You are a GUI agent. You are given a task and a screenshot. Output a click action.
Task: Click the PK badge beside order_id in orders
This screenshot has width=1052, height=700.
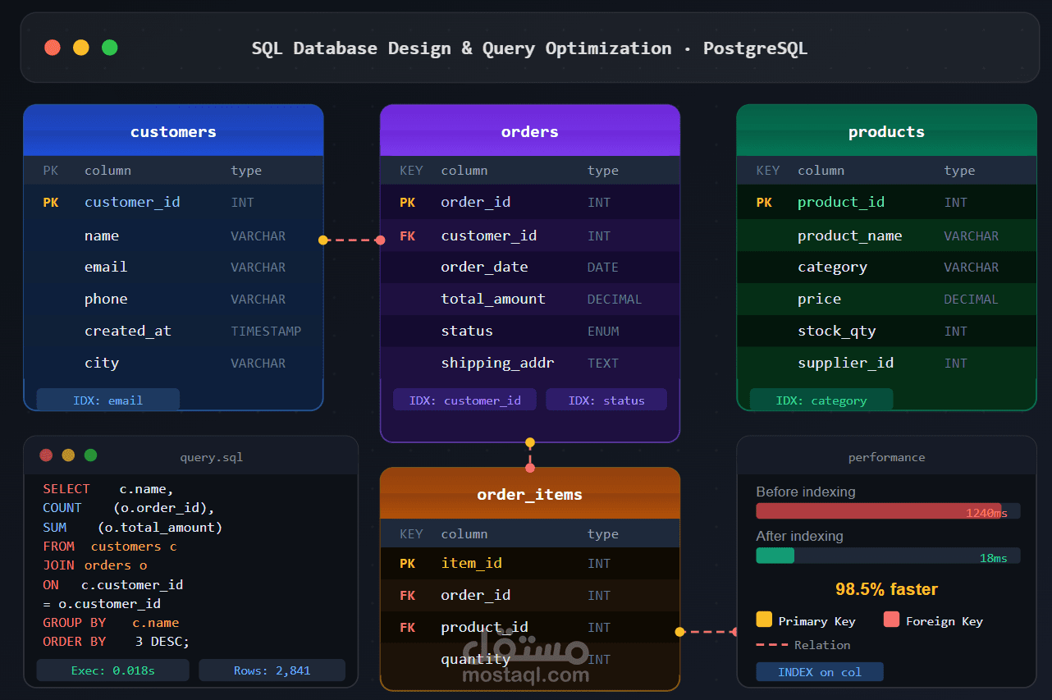click(408, 203)
